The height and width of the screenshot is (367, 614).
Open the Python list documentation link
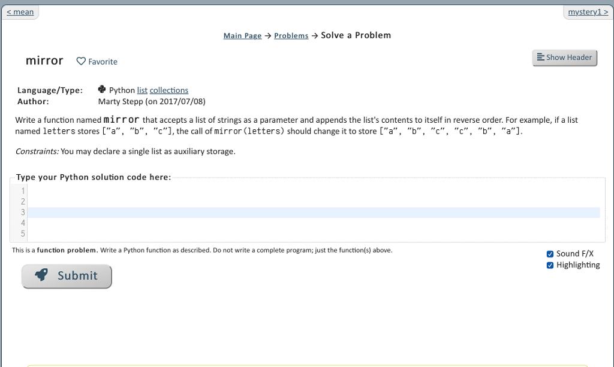pos(141,90)
